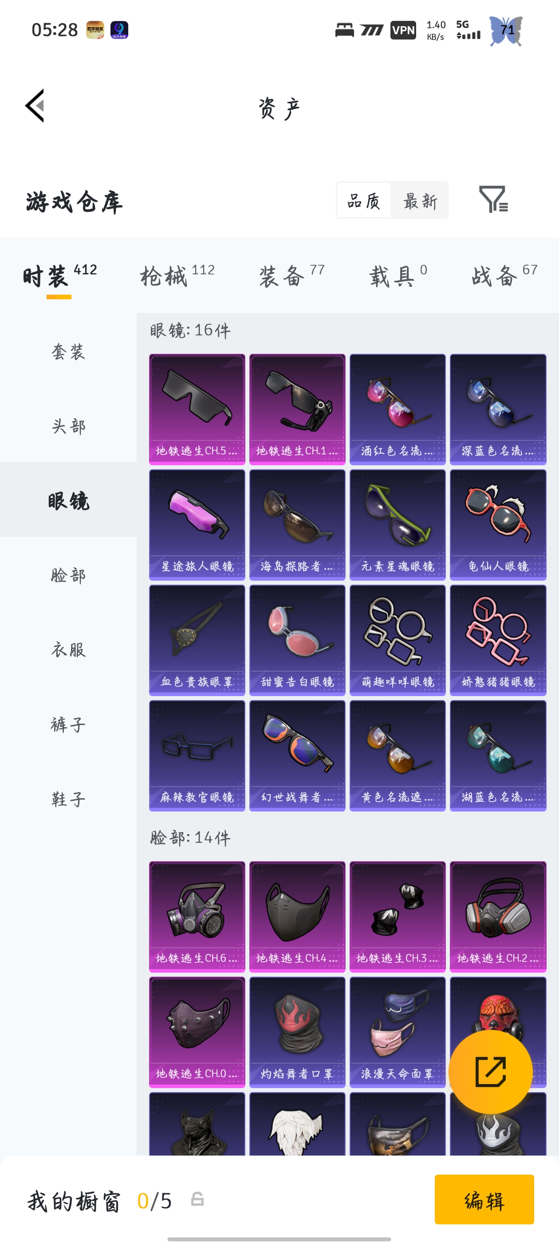Open the filter funnel icon
Screen dimensions: 559x1243
493,199
